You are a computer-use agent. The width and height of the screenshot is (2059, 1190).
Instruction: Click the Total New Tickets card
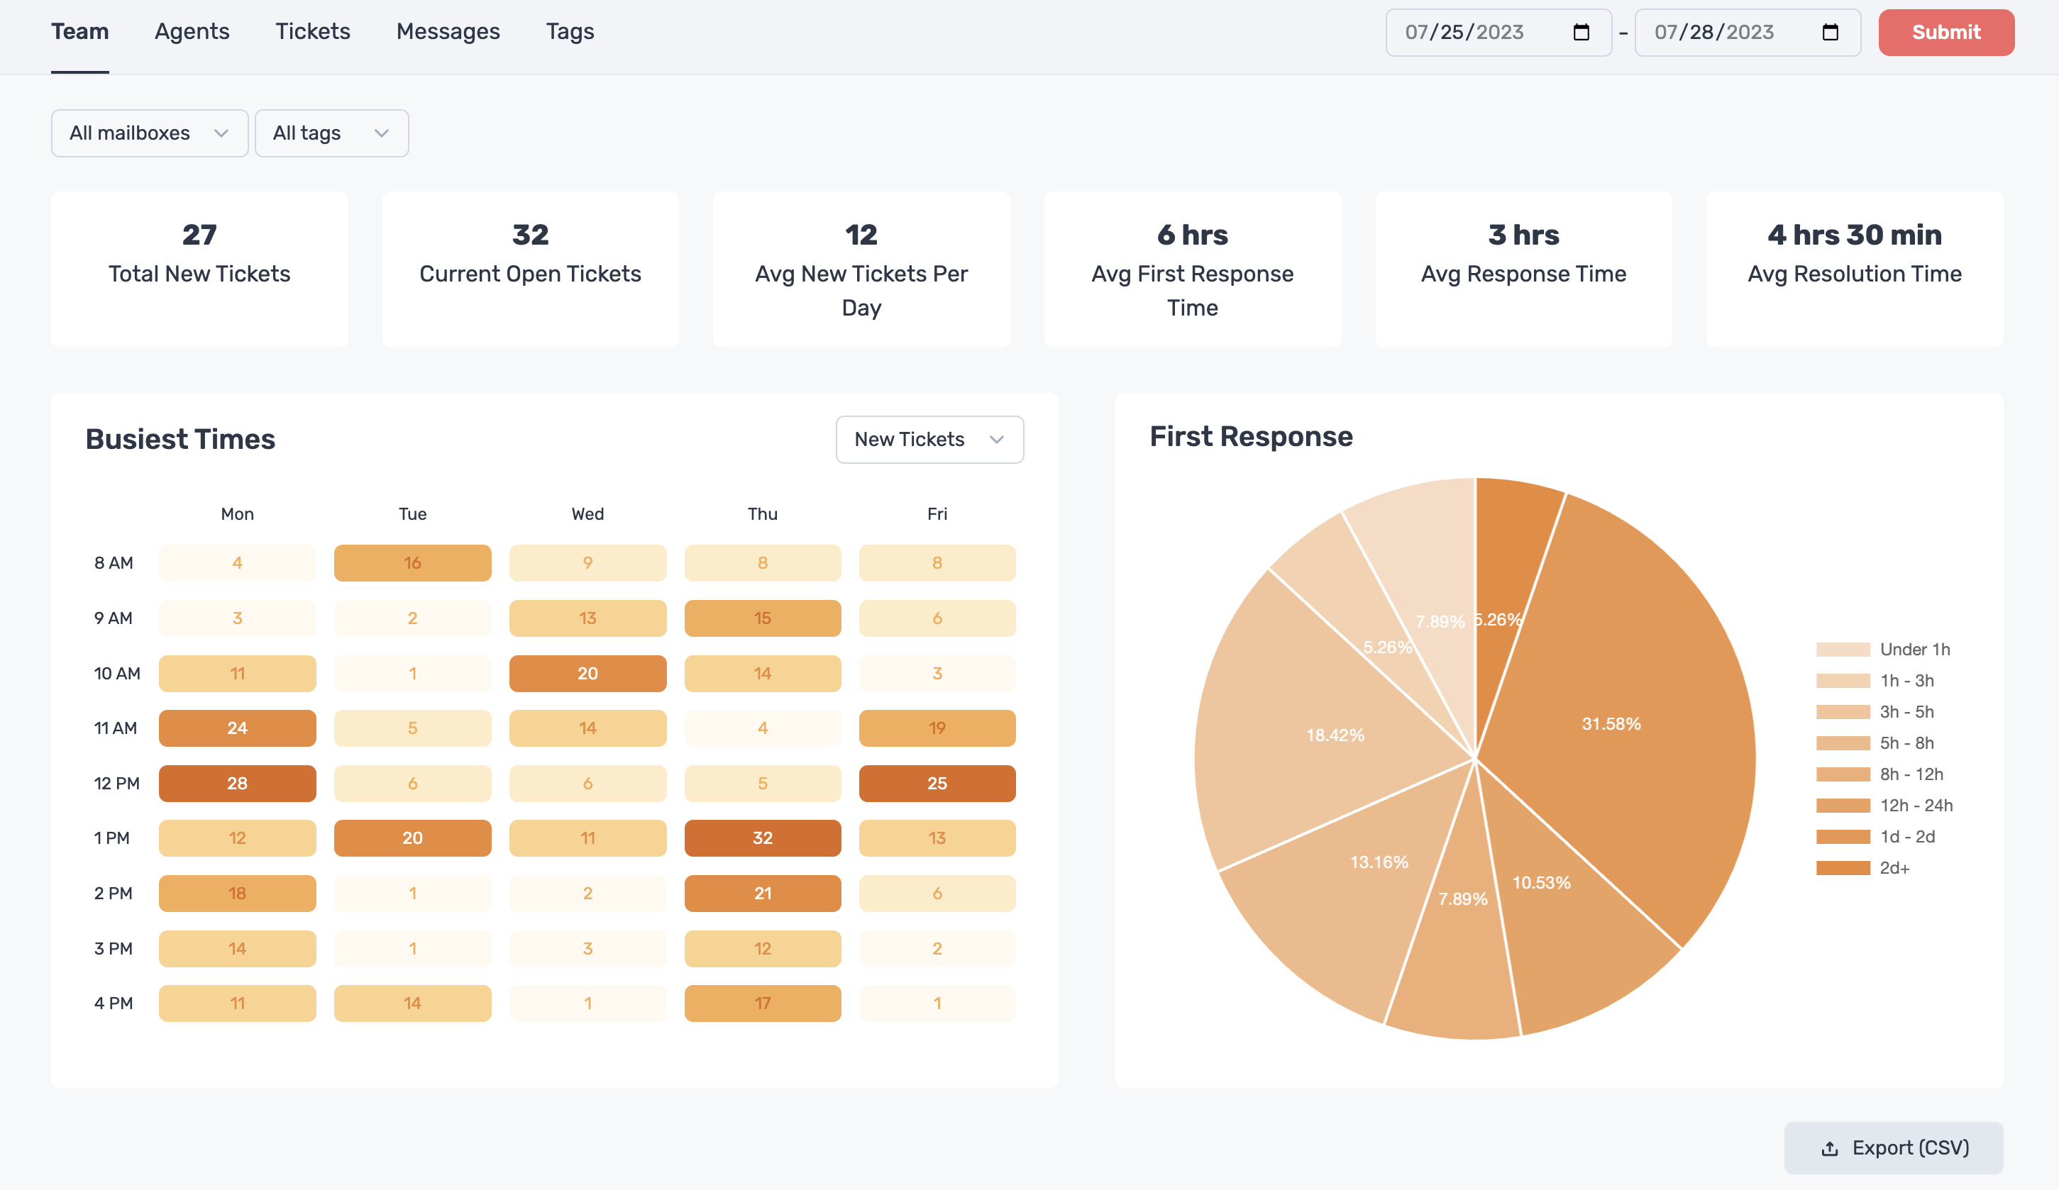[199, 269]
